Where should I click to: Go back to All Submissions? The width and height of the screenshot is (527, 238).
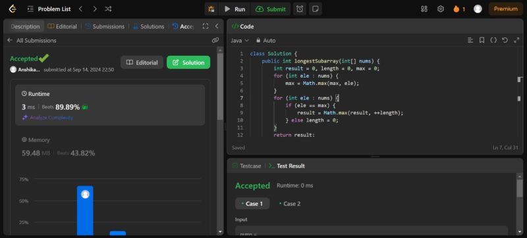coord(32,41)
